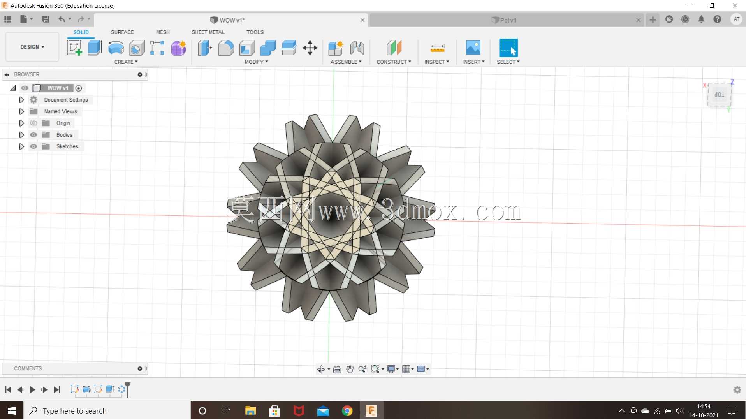Open the DESIGN workspace dropdown
This screenshot has width=746, height=419.
32,47
